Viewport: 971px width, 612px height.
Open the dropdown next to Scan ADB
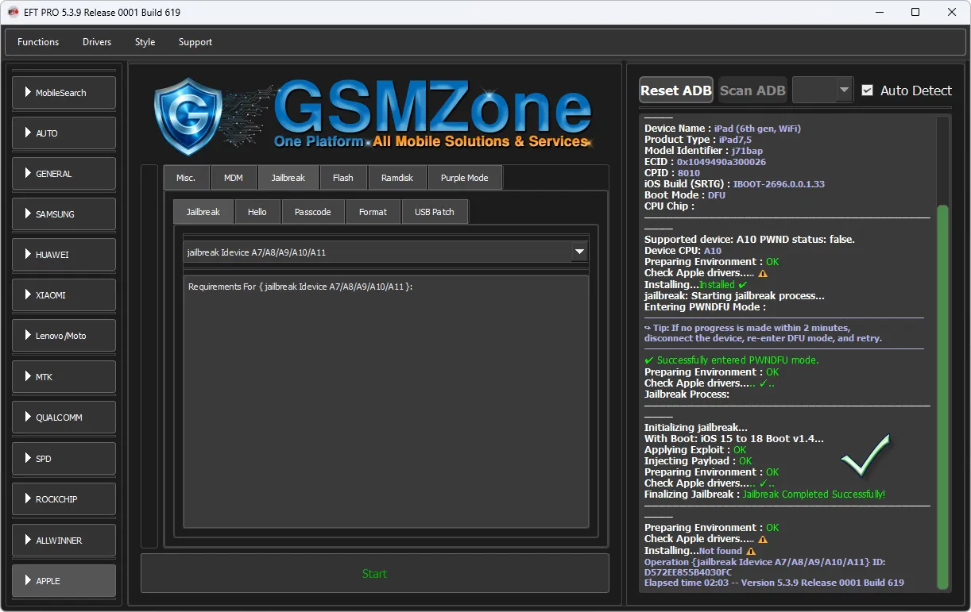844,90
